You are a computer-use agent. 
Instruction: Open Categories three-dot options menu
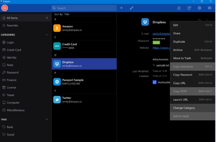[47, 35]
